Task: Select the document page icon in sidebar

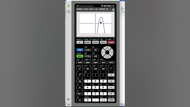Action: (x=69, y=12)
